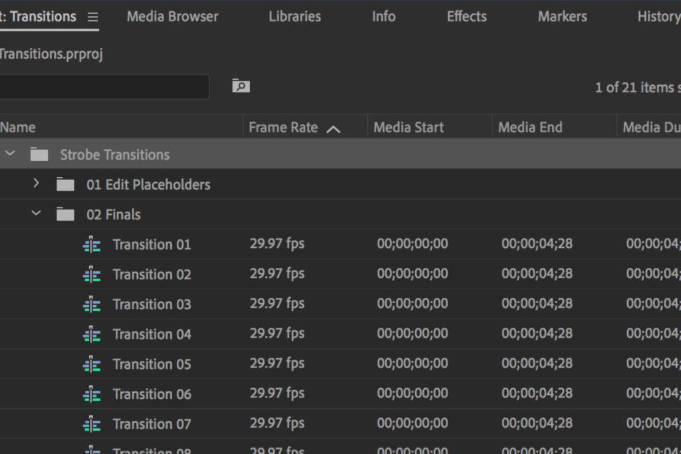Click the 01 Edit Placeholders folder icon

pyautogui.click(x=65, y=185)
